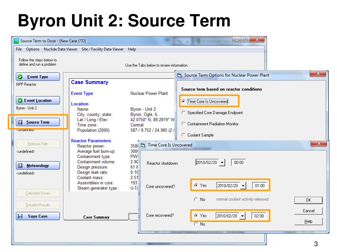337x252 pixels.
Task: Click Cancel in Time Core dialog
Action: pyautogui.click(x=308, y=211)
